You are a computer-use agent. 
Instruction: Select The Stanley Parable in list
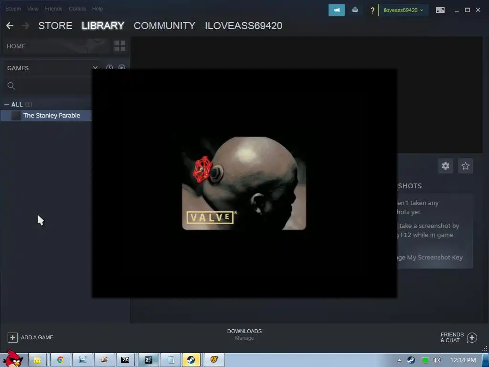pyautogui.click(x=46, y=116)
